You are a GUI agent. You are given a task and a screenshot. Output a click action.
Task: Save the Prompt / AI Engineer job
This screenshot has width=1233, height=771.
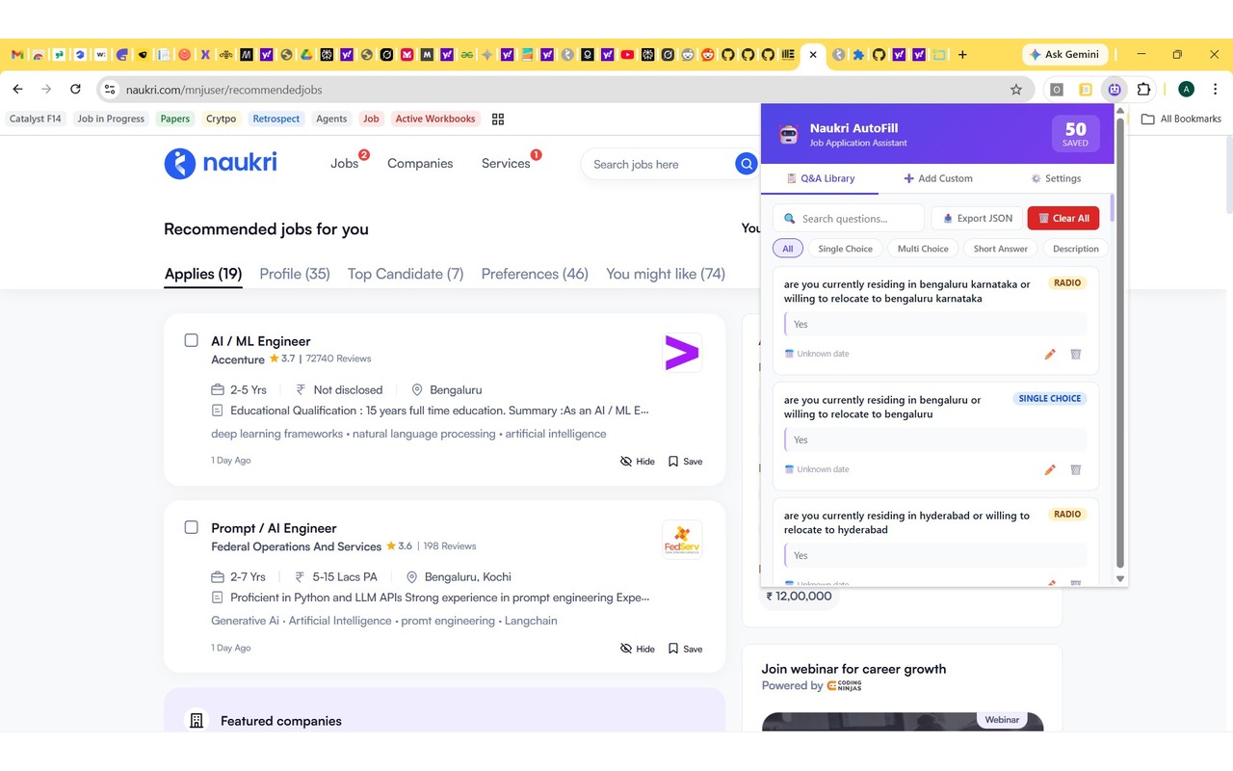(x=685, y=649)
